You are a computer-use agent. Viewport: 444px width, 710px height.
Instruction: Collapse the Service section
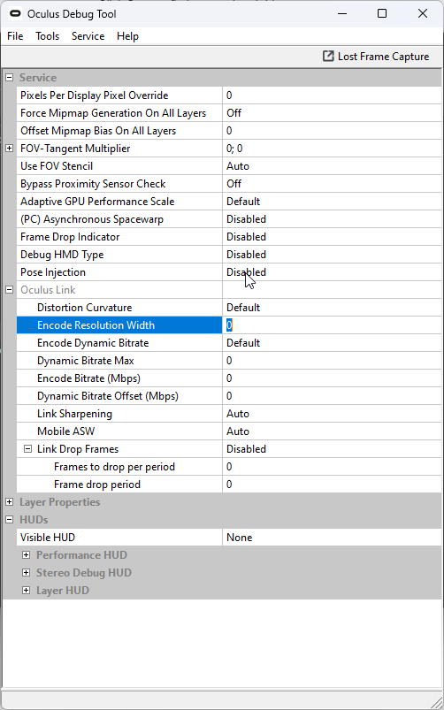point(10,78)
